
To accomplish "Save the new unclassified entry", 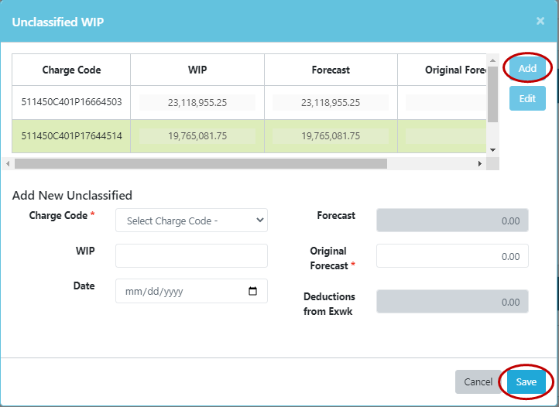I will (x=526, y=381).
